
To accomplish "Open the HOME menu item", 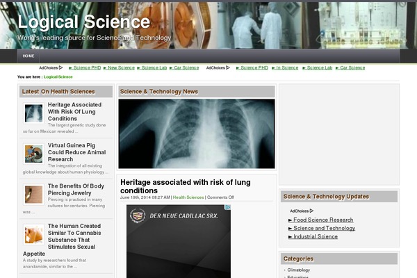I will [x=28, y=56].
